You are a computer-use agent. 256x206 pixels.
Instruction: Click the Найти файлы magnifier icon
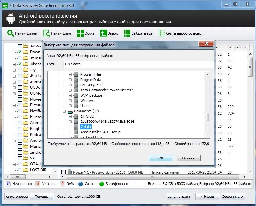point(10,33)
